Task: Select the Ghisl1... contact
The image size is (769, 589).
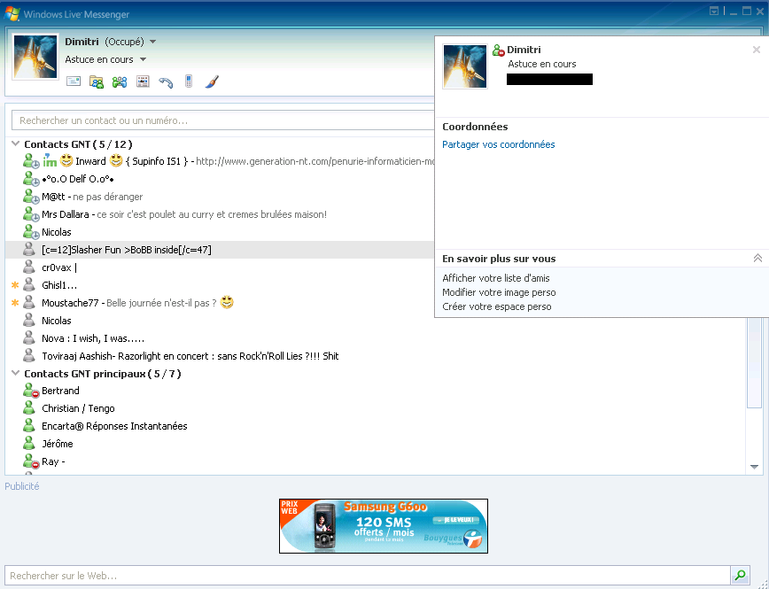Action: click(59, 285)
